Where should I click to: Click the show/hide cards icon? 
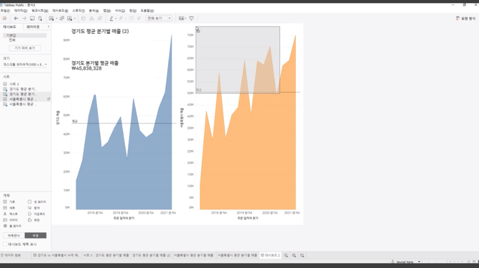click(182, 18)
